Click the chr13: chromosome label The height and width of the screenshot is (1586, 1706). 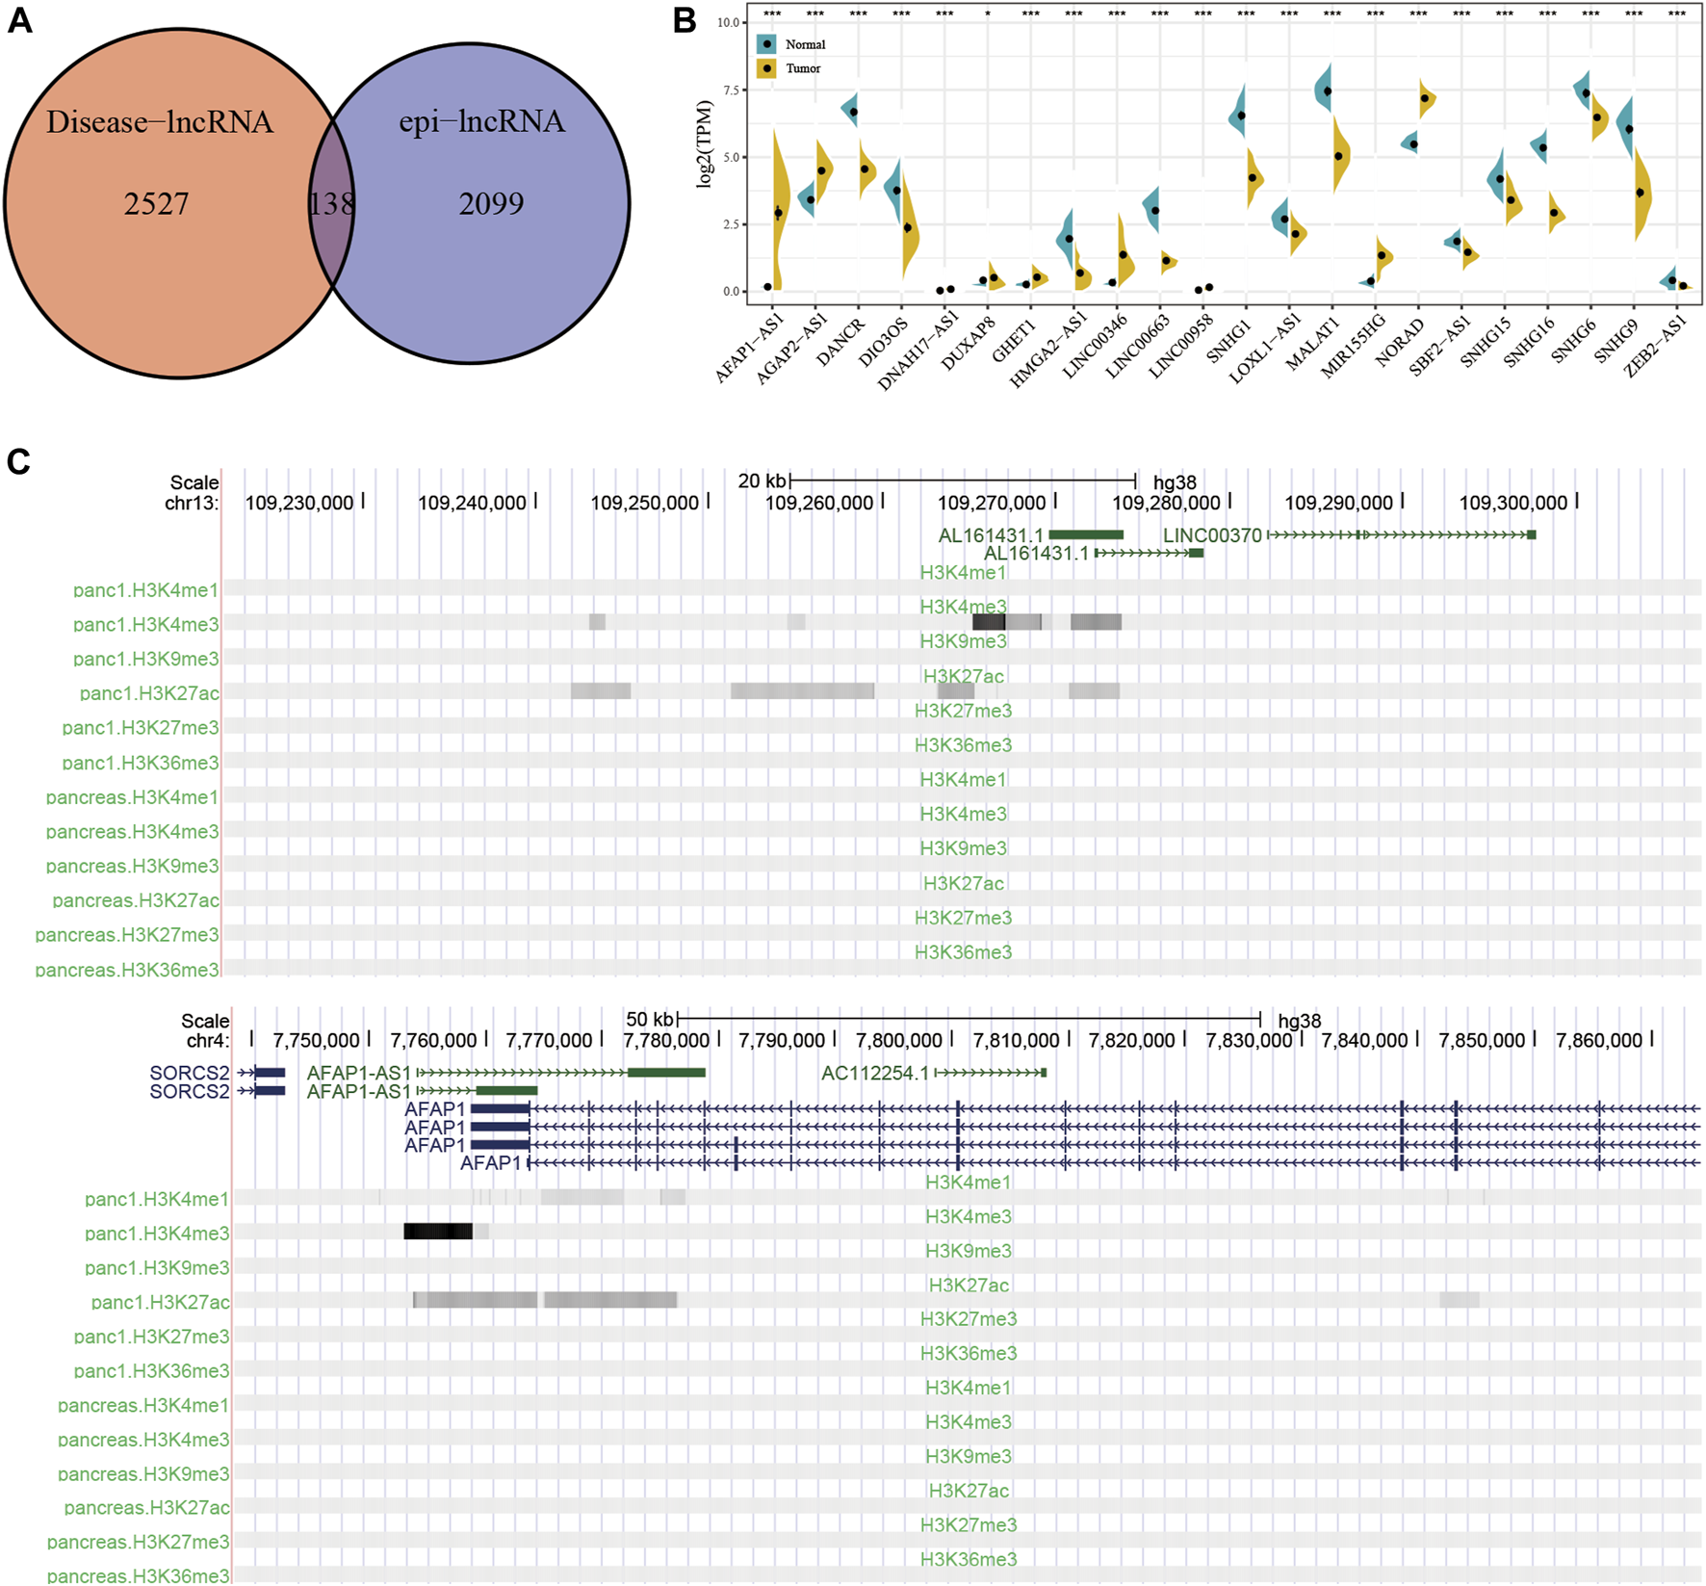(192, 503)
